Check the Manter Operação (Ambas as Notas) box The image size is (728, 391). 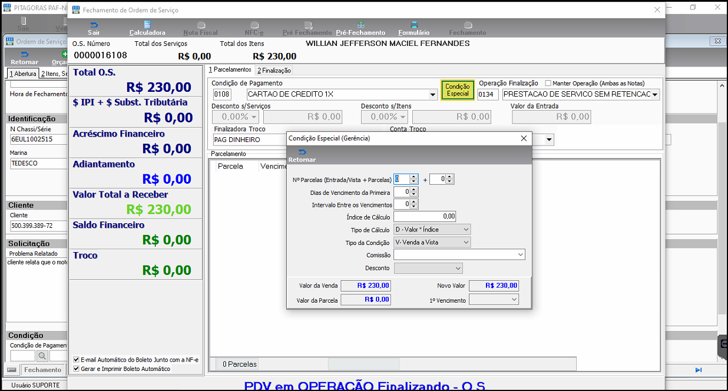(548, 83)
